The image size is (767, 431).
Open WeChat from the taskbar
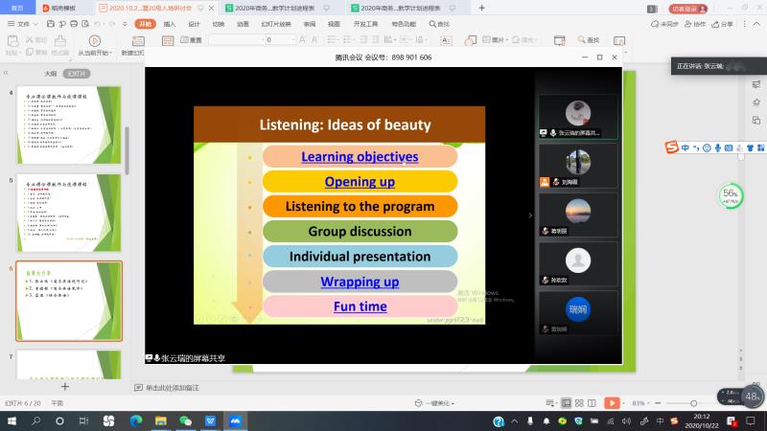[186, 420]
